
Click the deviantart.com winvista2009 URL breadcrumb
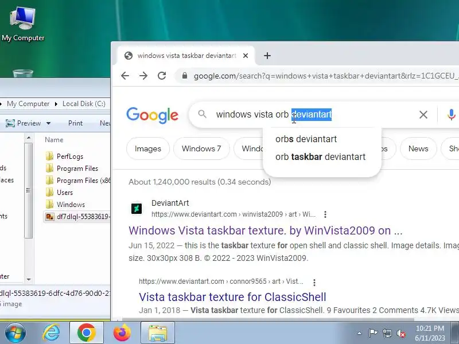coord(234,214)
